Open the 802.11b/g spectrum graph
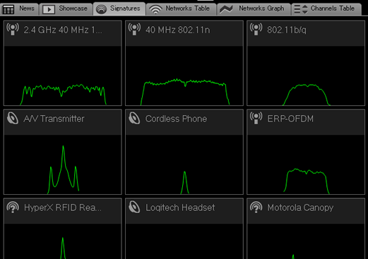 click(x=306, y=76)
